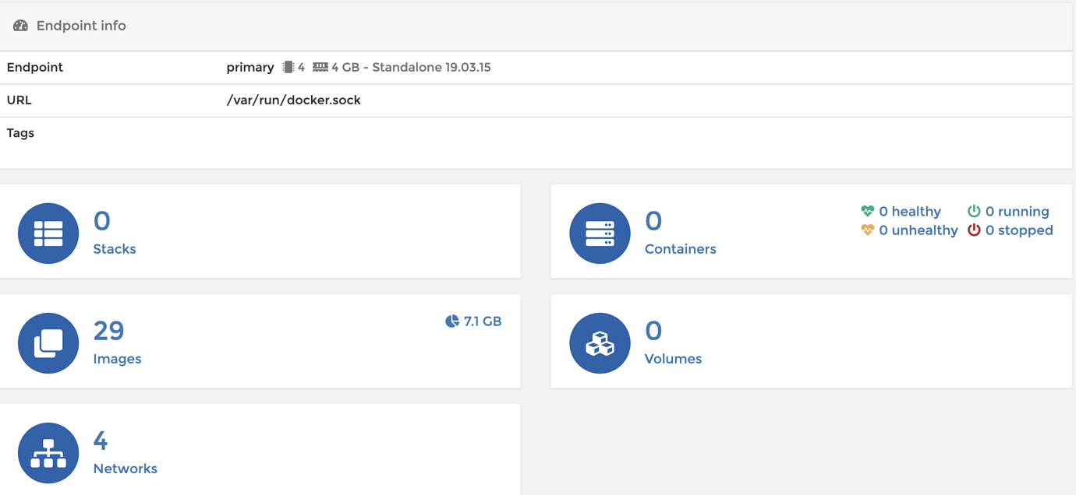View the 29 Images list
Image resolution: width=1076 pixels, height=495 pixels.
(118, 358)
